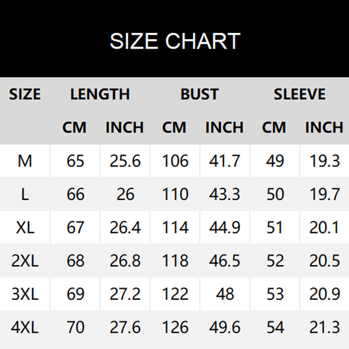Image resolution: width=349 pixels, height=349 pixels.
Task: Select the LENGTH column header
Action: point(100,94)
